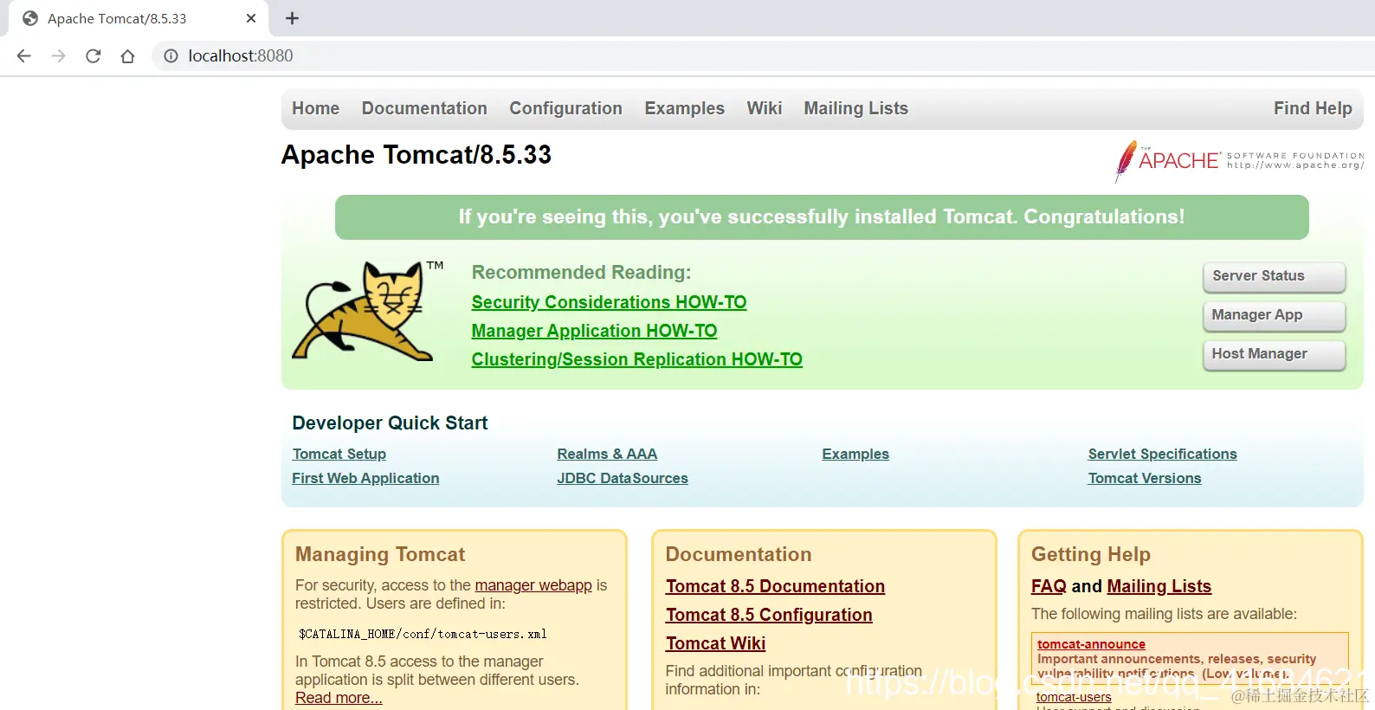Open Mailing Lists in the top navigation
Screen dimensions: 1375x710
coord(855,108)
